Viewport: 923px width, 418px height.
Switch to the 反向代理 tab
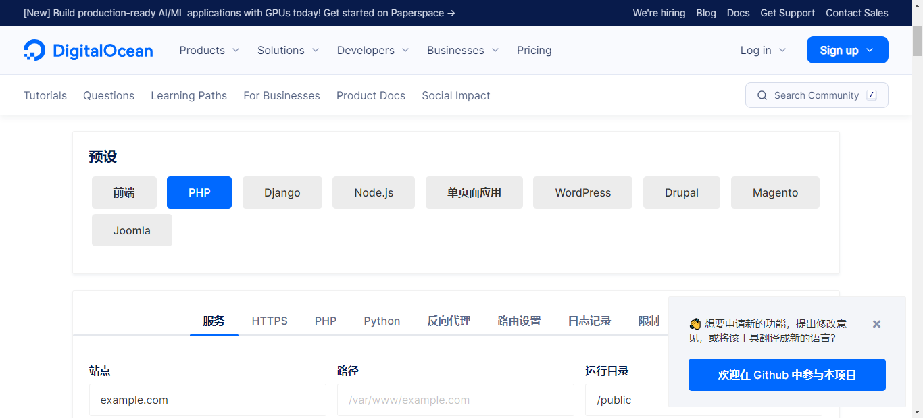click(x=449, y=321)
